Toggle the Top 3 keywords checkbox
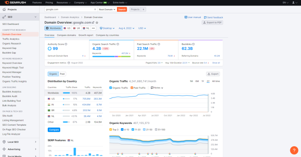Viewport: 301px width, 157px height. point(111,130)
